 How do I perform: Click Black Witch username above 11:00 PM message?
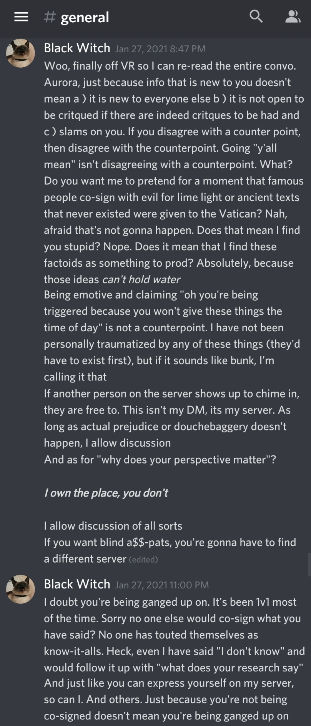tap(77, 584)
